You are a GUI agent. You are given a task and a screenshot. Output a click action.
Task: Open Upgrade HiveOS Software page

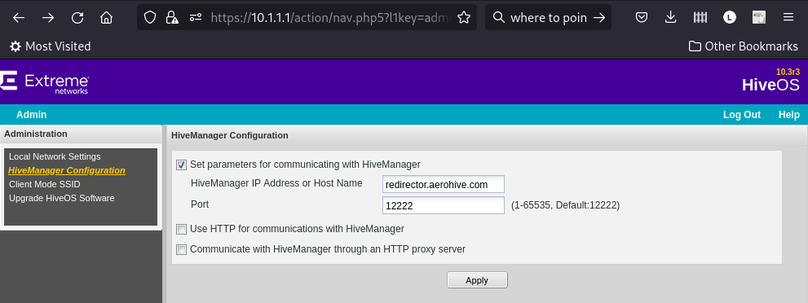(x=61, y=198)
